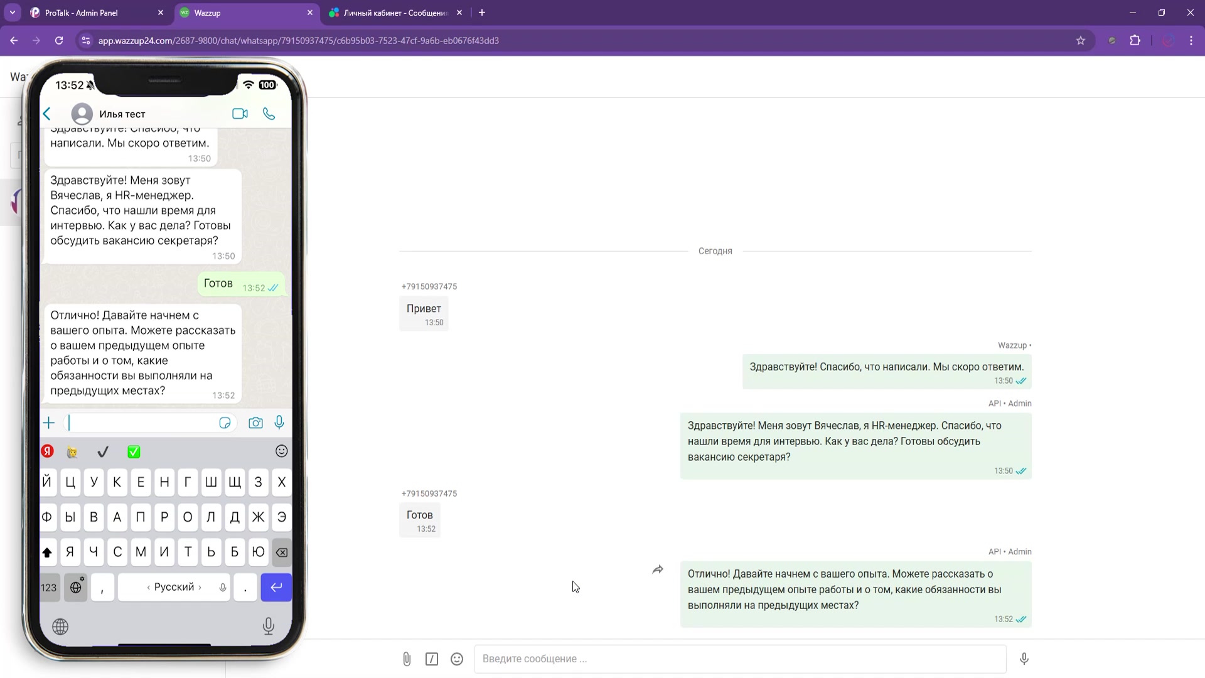Tap the emoji face on keyboard bar

tap(282, 451)
